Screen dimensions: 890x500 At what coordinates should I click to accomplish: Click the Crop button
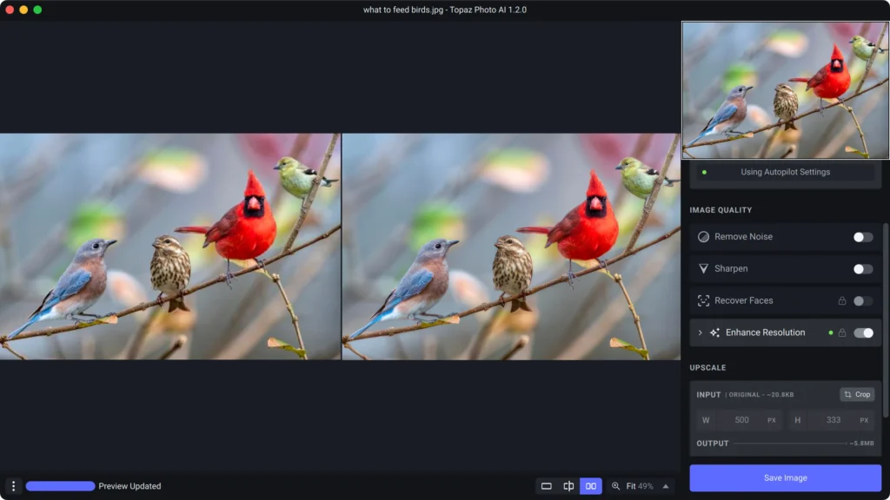coord(857,394)
